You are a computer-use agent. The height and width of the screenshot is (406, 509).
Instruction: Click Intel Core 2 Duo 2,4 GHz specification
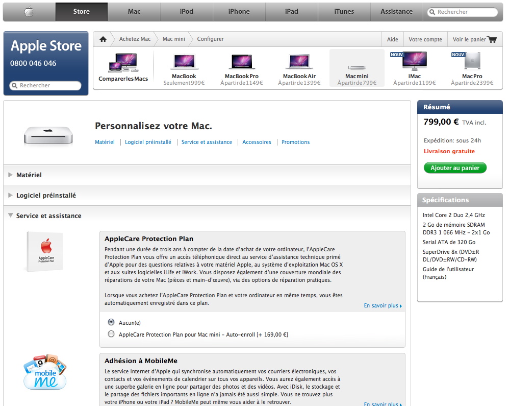[x=454, y=215]
